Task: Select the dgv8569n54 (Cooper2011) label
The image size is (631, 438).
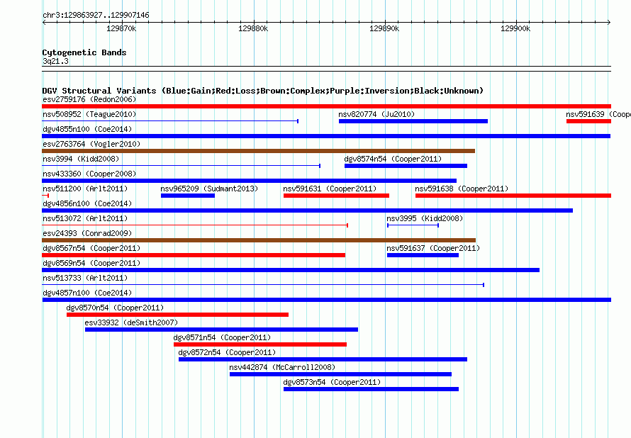Action: click(x=91, y=263)
